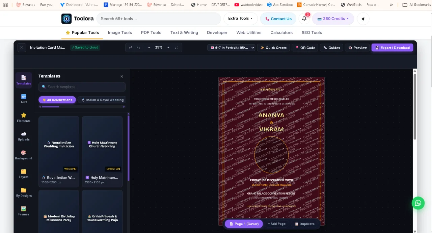Click the Quick Create button
The width and height of the screenshot is (432, 233).
pyautogui.click(x=273, y=48)
